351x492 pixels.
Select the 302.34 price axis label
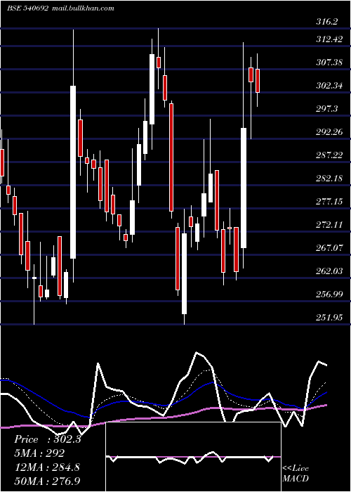click(x=329, y=86)
